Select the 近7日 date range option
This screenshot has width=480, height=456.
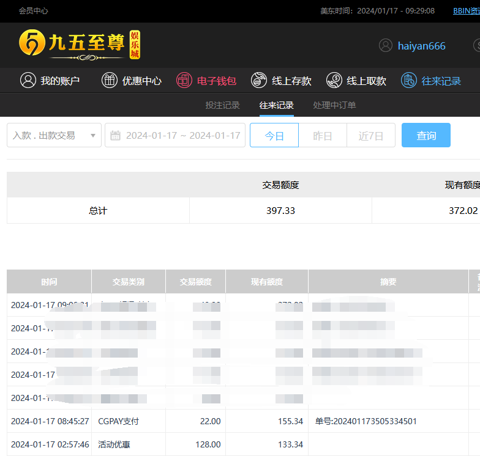tap(371, 136)
